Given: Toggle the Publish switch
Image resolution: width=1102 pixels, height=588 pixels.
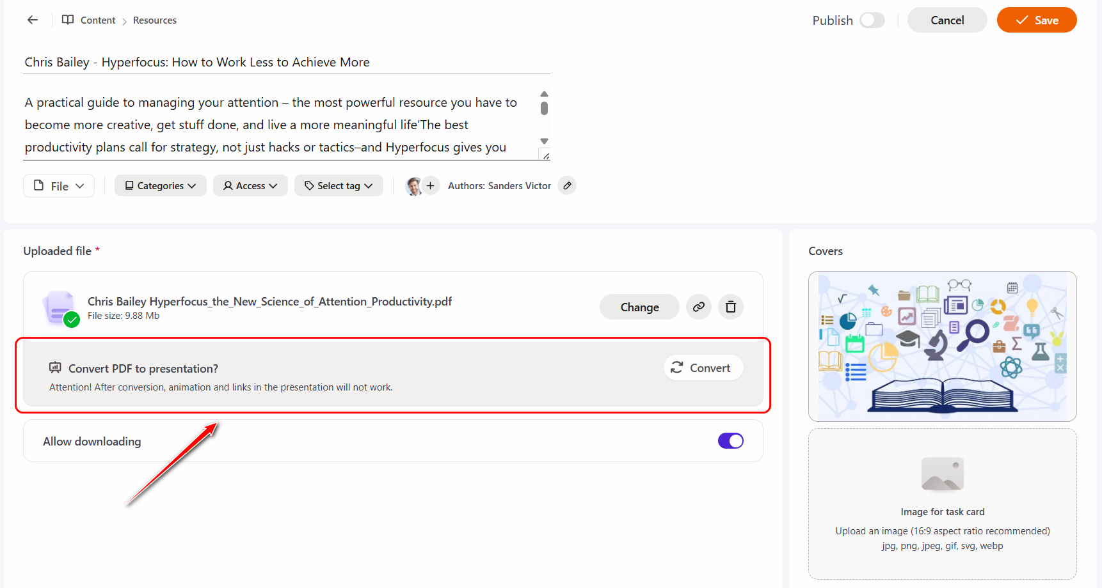Looking at the screenshot, I should pos(872,20).
